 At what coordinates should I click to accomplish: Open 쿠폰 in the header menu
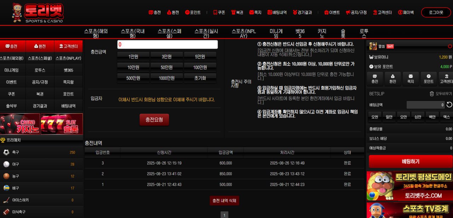point(219,12)
